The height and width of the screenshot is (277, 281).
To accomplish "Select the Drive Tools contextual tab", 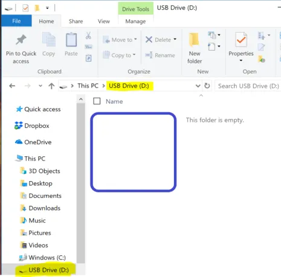I will coord(135,9).
